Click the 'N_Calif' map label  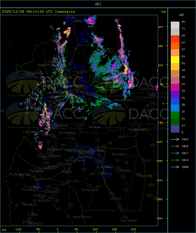[x=82, y=72]
